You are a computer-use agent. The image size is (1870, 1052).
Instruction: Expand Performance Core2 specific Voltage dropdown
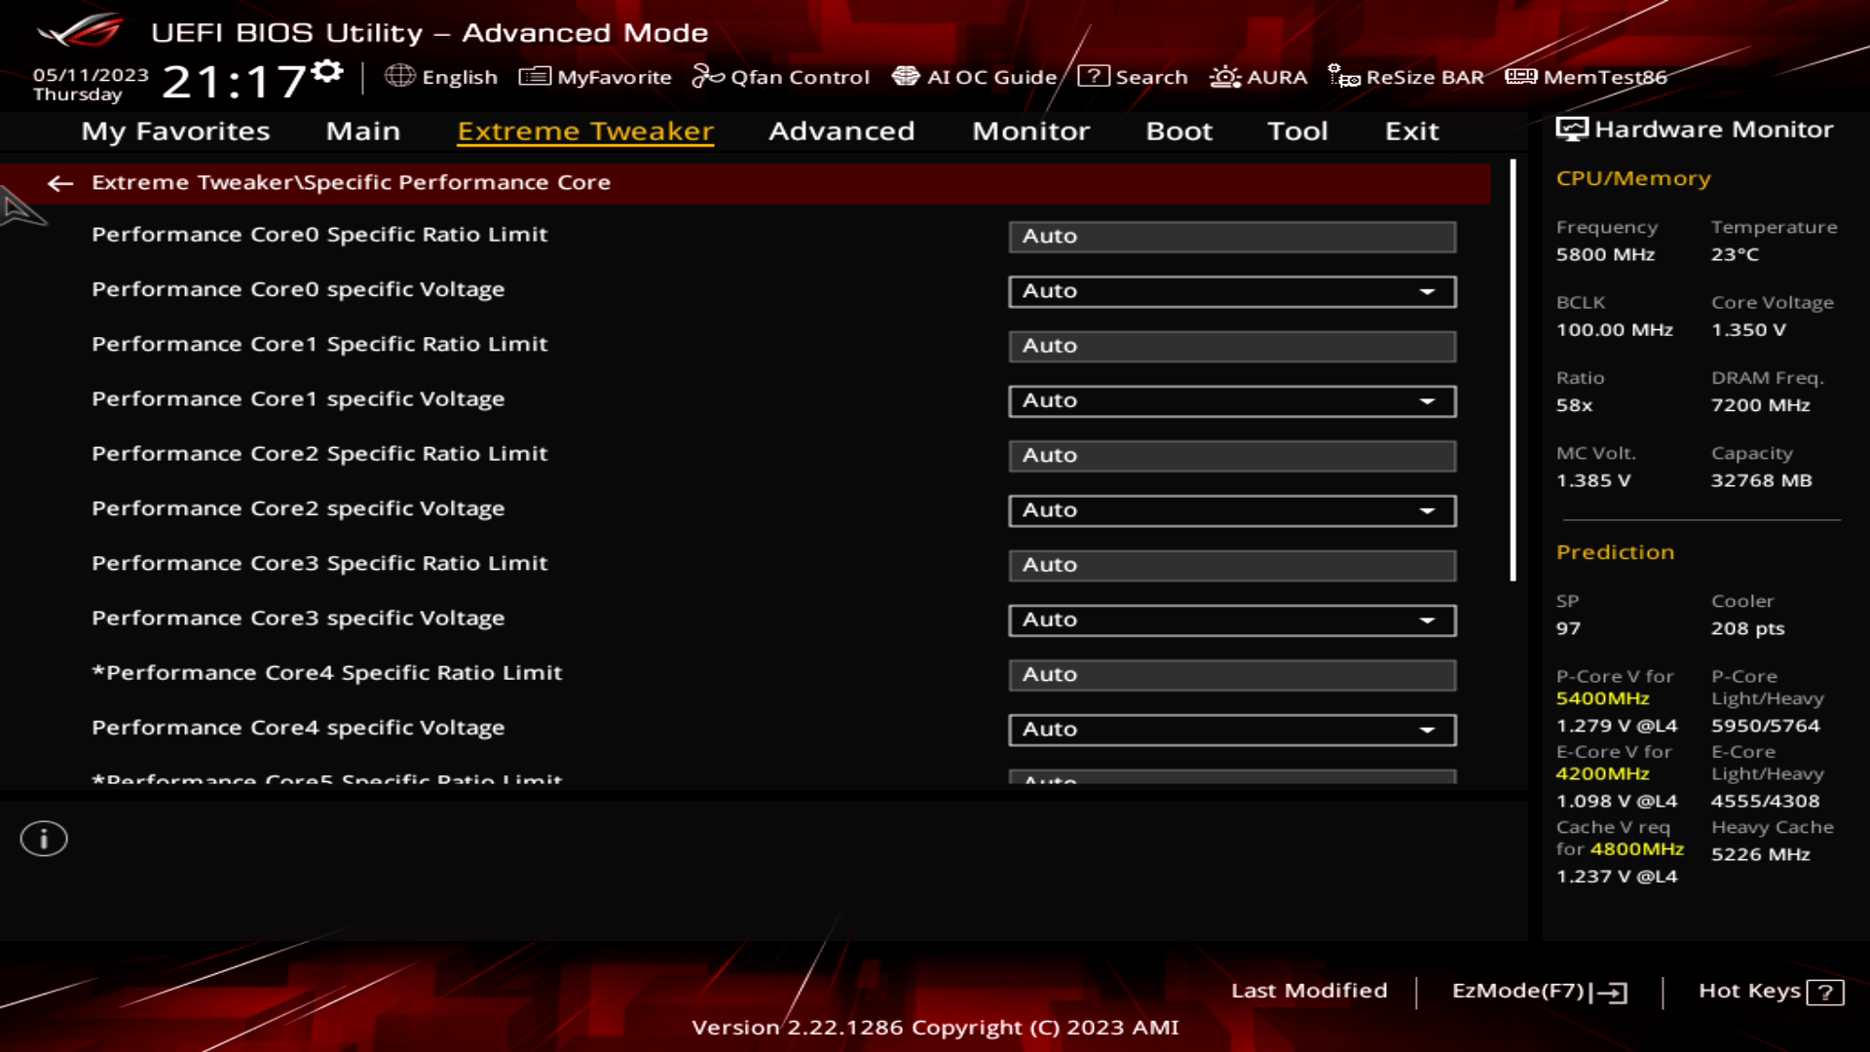[1428, 510]
